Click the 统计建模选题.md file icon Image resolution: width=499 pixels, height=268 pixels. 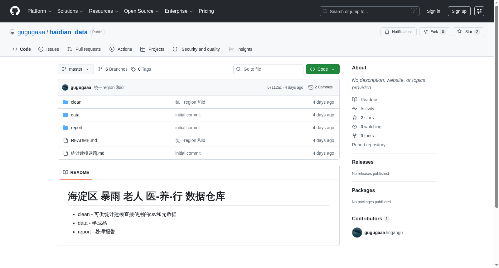(x=65, y=153)
